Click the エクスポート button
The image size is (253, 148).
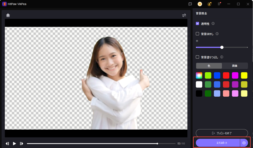(x=218, y=143)
